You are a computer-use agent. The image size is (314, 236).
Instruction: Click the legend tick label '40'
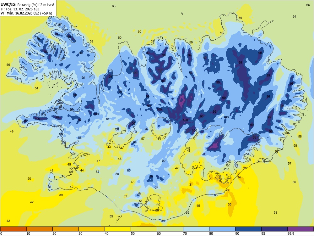click(106, 233)
